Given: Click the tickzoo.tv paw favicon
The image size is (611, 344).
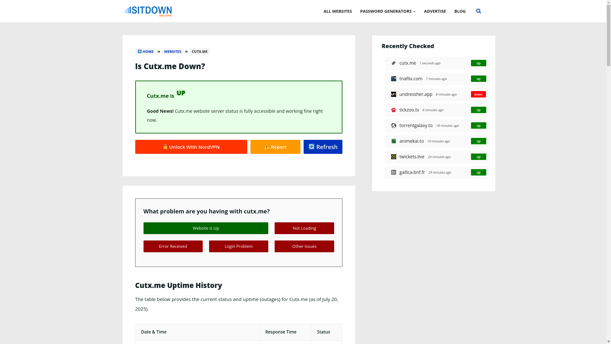Looking at the screenshot, I should click(394, 110).
